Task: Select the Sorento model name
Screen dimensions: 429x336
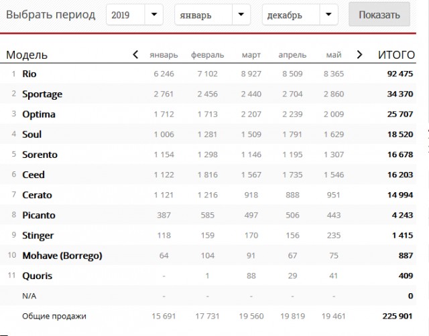Action: tap(40, 155)
